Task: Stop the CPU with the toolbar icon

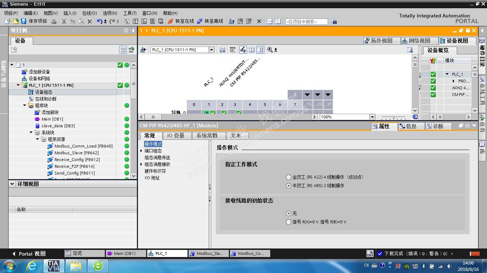Action: tap(248, 21)
